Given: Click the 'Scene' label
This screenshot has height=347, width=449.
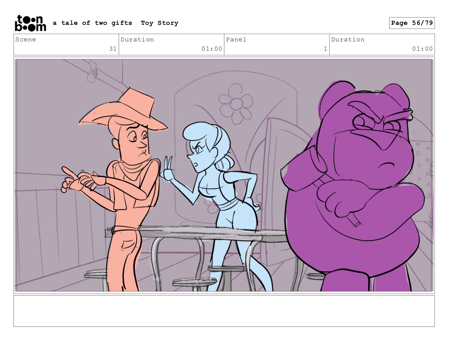Looking at the screenshot, I should click(26, 39).
